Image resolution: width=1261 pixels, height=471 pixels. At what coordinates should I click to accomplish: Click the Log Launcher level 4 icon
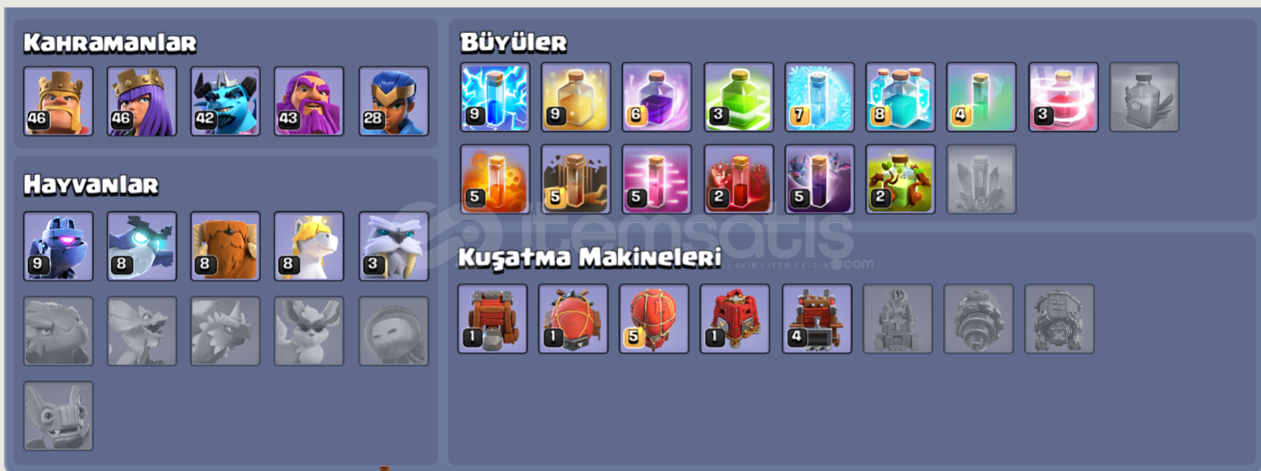(817, 318)
